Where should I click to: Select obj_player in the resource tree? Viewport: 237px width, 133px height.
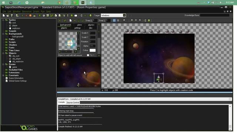tap(16, 59)
